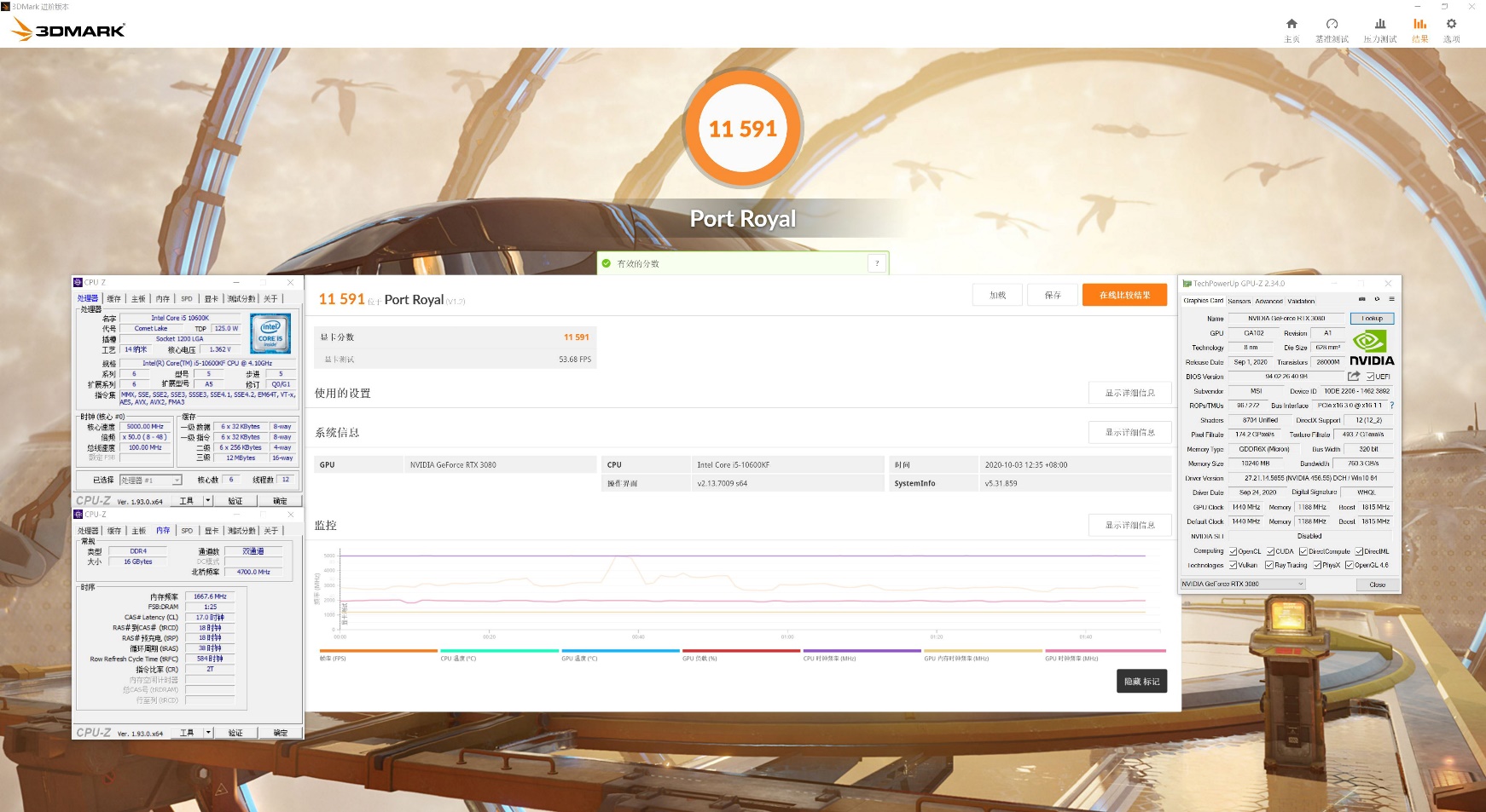Click the 'NVIDIA GeForce RTX 3080' GPU value in system info
Viewport: 1486px width, 812px height.
point(453,464)
